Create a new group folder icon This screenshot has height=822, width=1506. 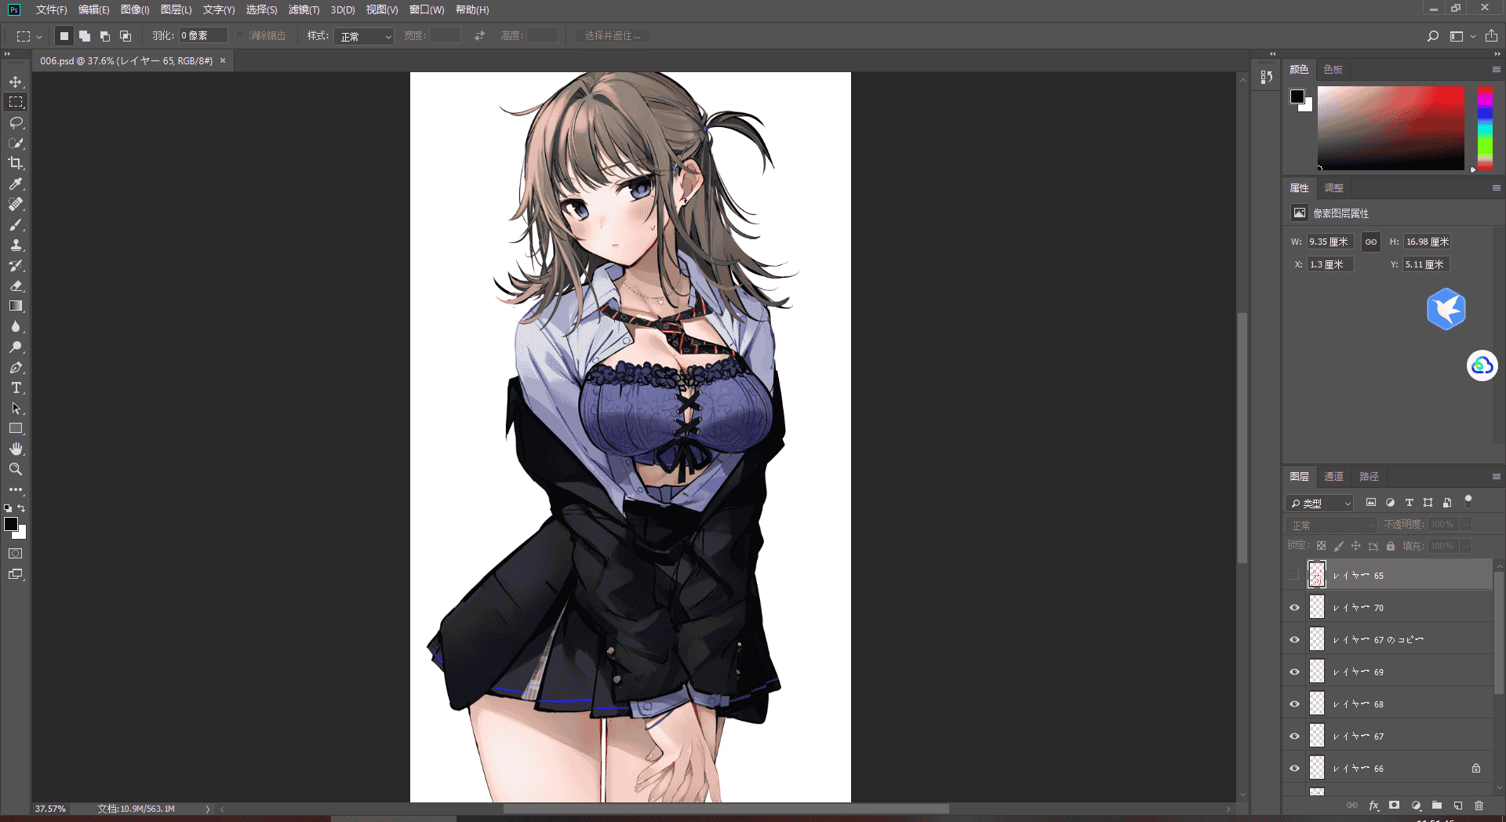click(x=1437, y=806)
